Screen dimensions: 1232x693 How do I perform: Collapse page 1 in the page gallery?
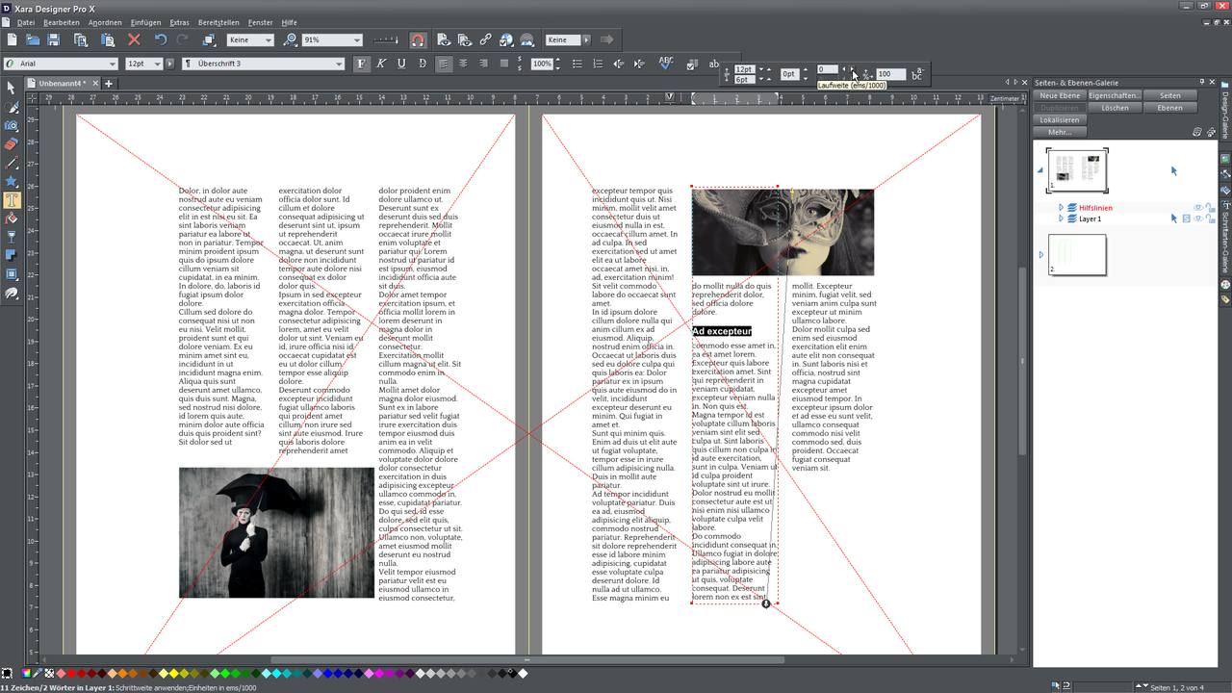coord(1040,170)
